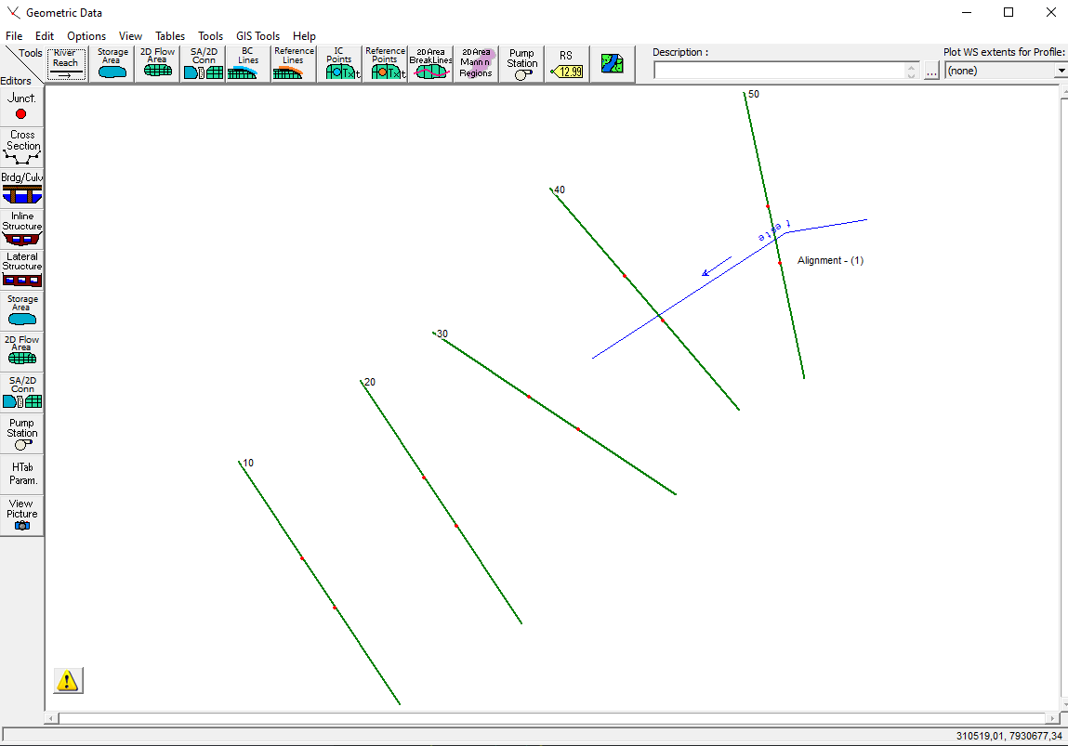Open the Tables menu
The image size is (1068, 746).
click(169, 35)
